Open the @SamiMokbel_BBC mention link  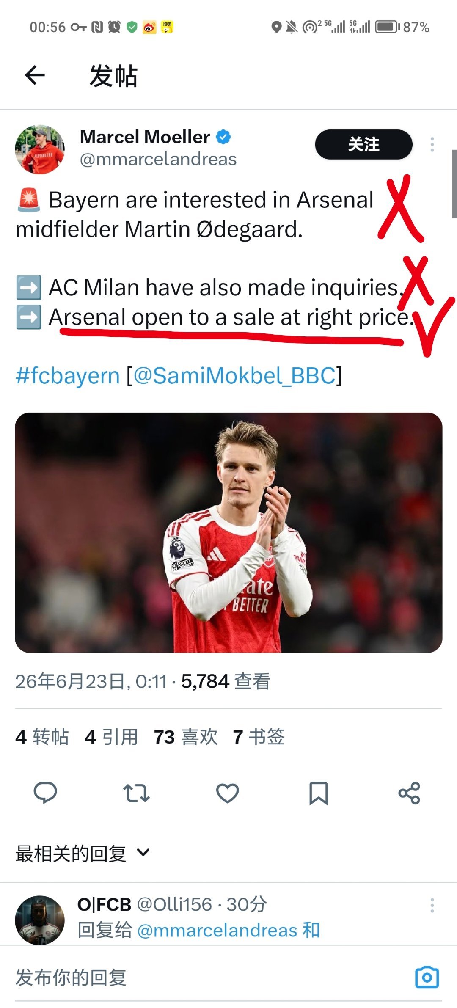(234, 375)
